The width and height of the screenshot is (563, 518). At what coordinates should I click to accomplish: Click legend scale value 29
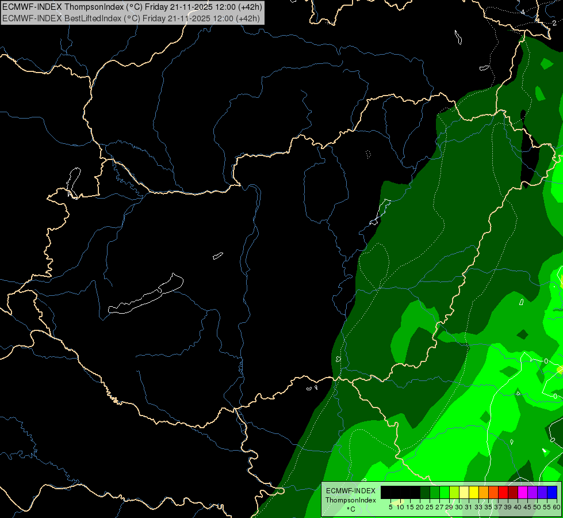(x=449, y=507)
